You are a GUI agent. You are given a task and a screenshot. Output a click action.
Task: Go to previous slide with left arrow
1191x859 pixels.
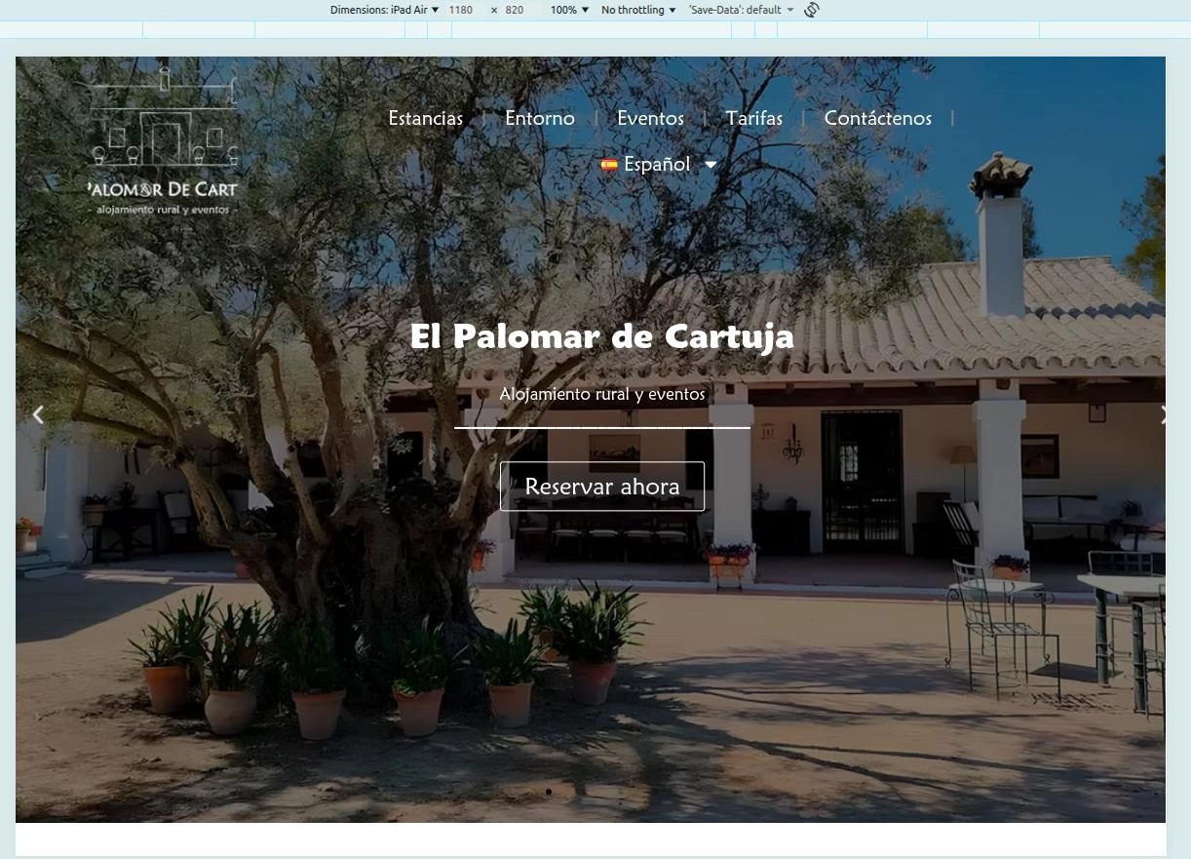coord(38,415)
